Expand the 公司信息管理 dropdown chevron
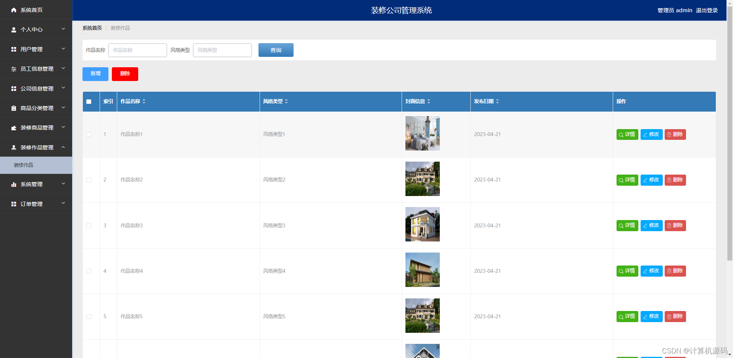 pos(63,87)
